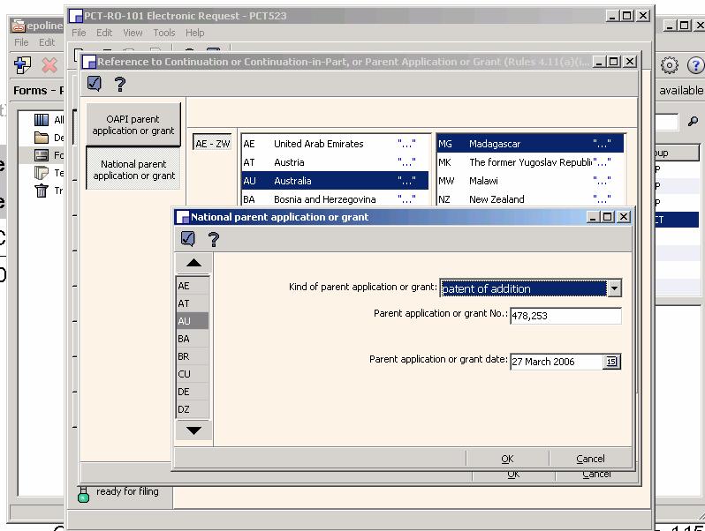
Task: Open the Kind of parent application dropdown
Action: pyautogui.click(x=614, y=288)
